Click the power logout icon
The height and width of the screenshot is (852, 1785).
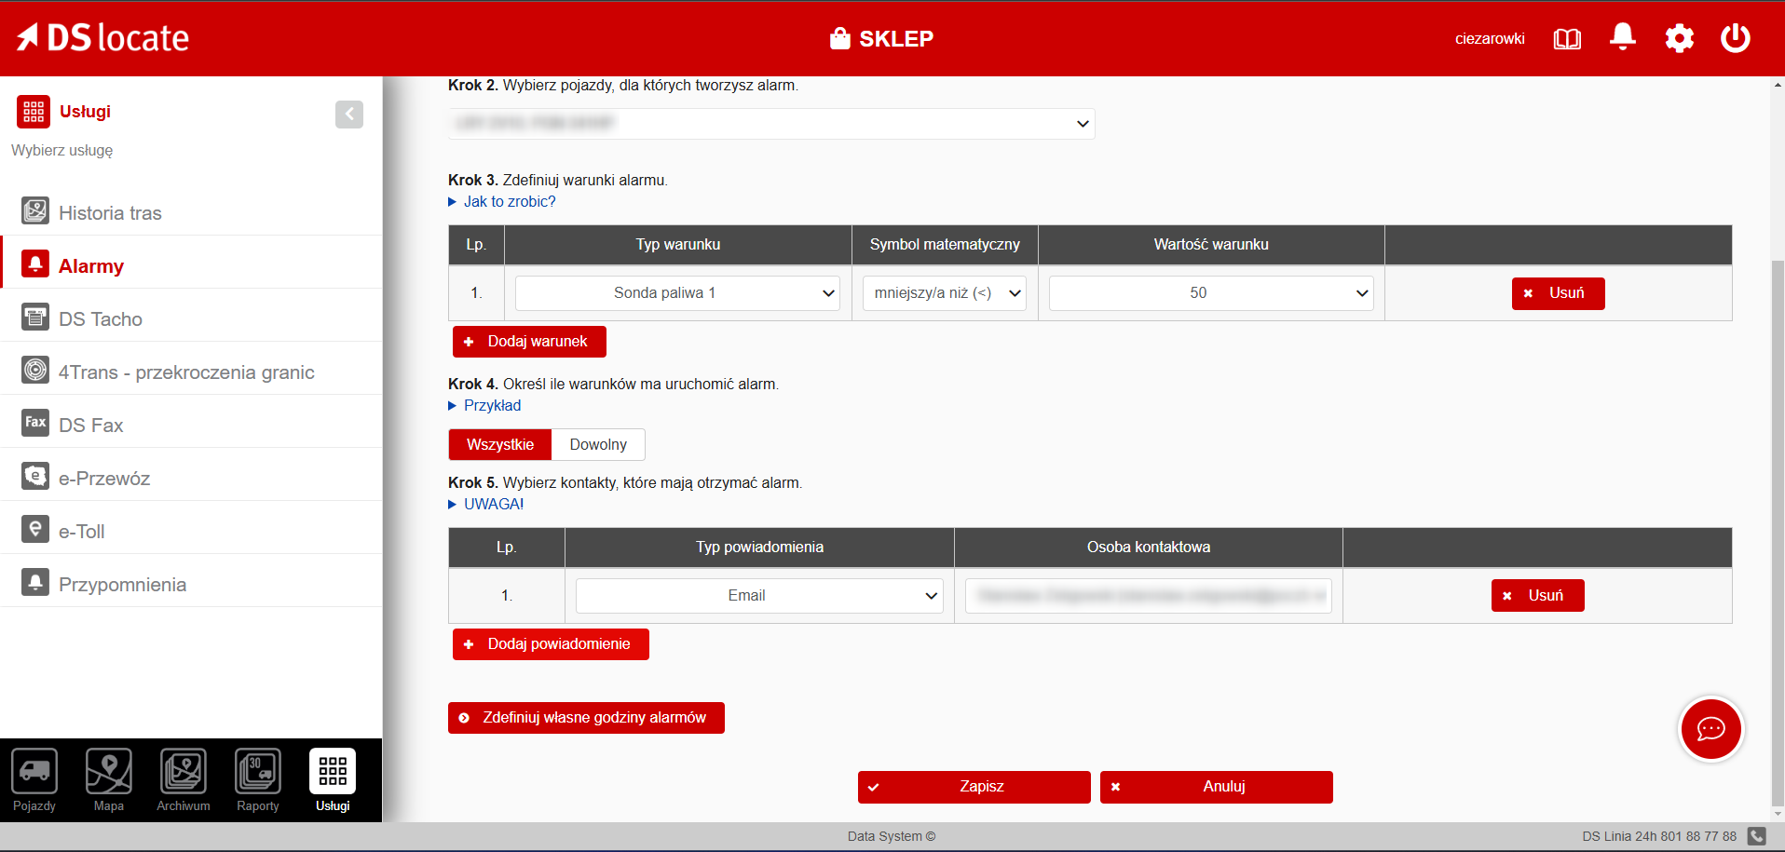[x=1735, y=38]
